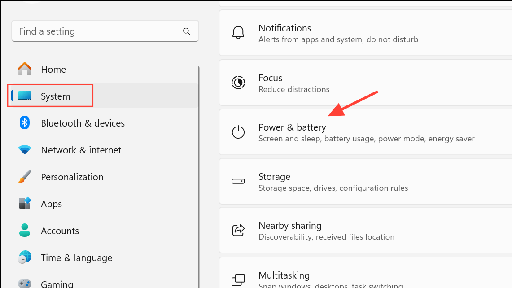Select the Accounts person icon
The height and width of the screenshot is (288, 512).
(x=24, y=231)
